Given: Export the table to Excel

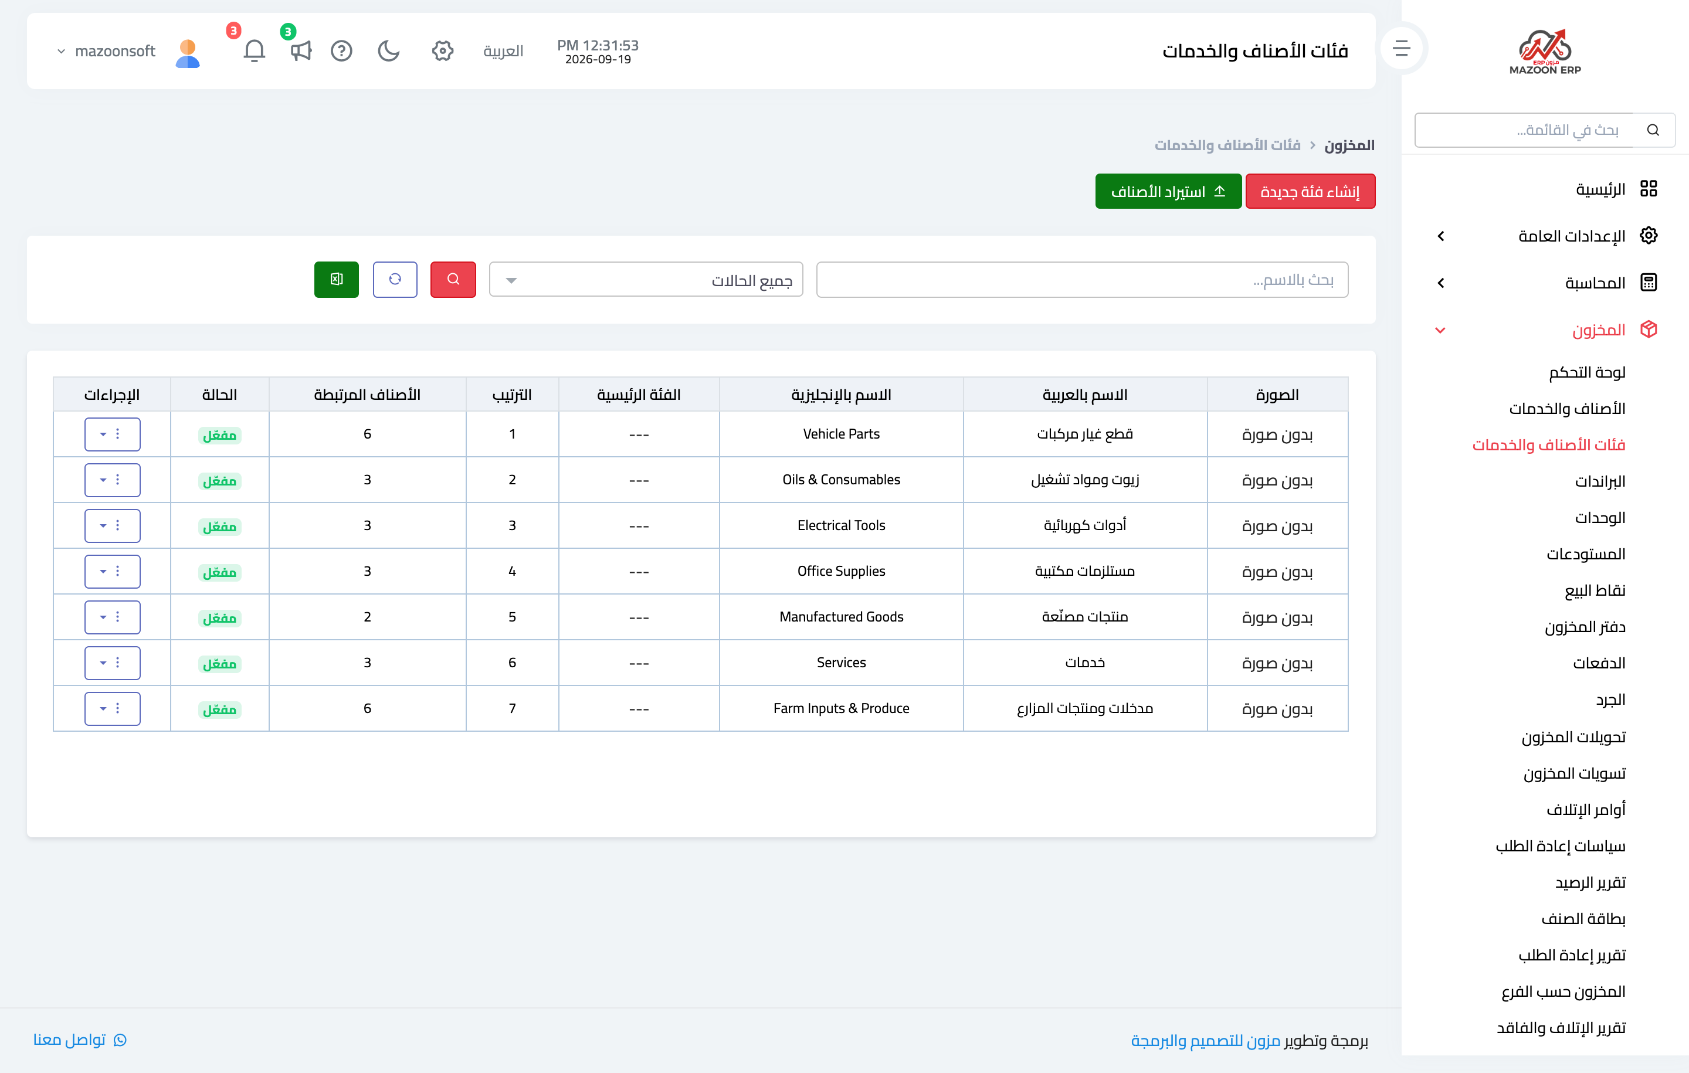Looking at the screenshot, I should [x=337, y=279].
